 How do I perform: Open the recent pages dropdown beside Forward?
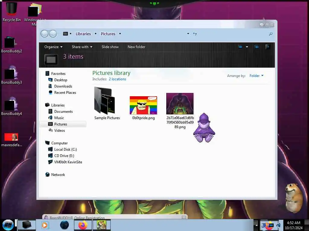59,34
